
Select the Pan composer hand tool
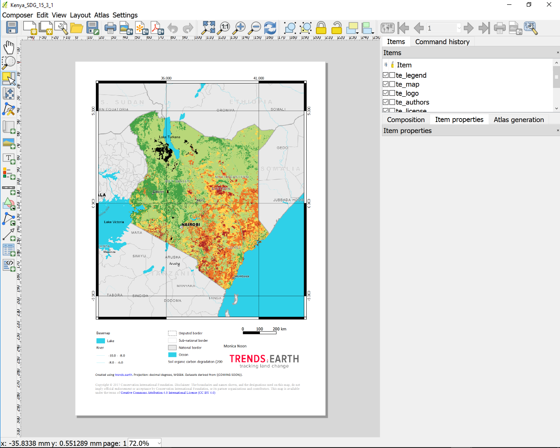click(x=9, y=47)
